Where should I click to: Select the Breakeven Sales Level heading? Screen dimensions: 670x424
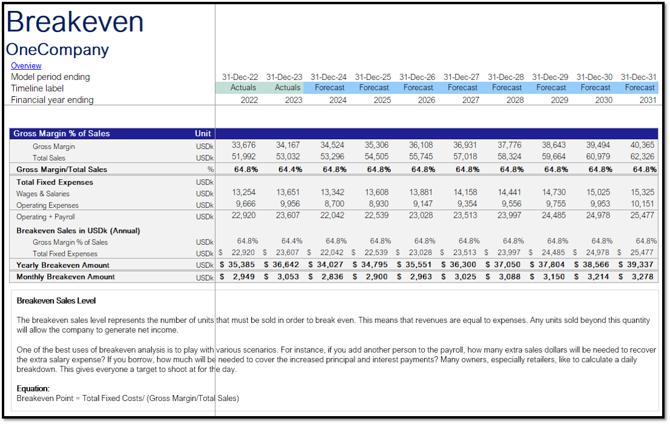click(56, 301)
